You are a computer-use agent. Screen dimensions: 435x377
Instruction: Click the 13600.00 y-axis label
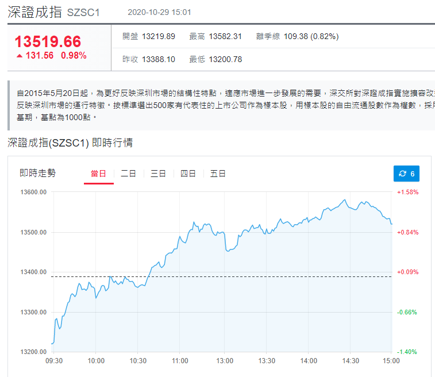33,192
